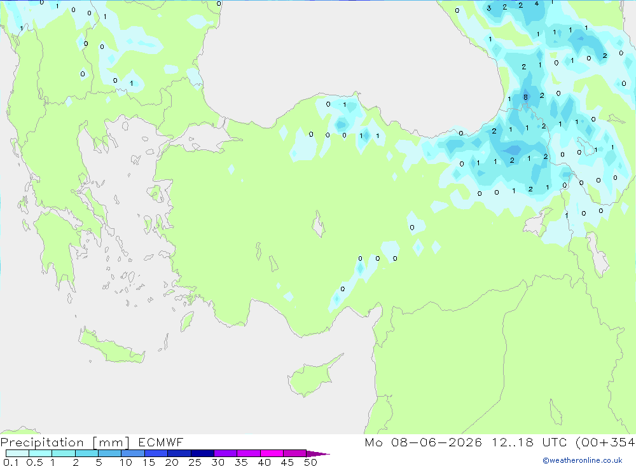The width and height of the screenshot is (636, 466).
Task: Click the legend label "0.1"
Action: click(11, 462)
